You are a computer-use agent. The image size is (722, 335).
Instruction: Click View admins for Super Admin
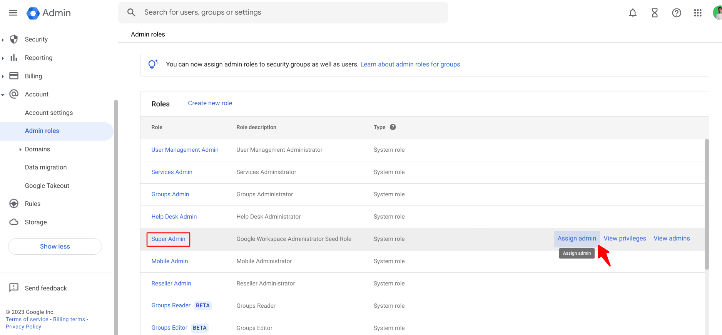coord(672,239)
